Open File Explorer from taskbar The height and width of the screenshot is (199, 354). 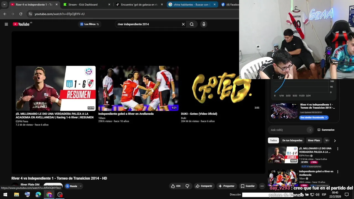click(x=16, y=195)
